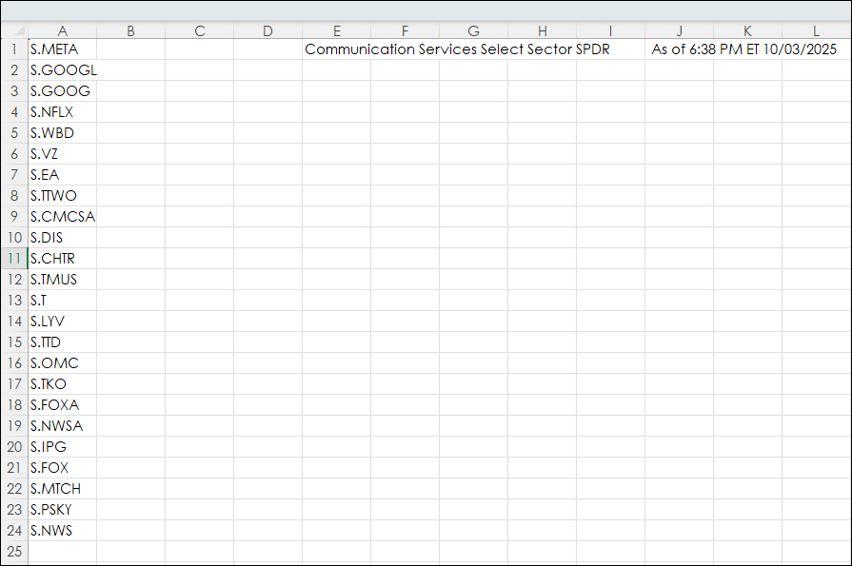The width and height of the screenshot is (852, 566).
Task: Click the S.DIS cell
Action: pyautogui.click(x=62, y=238)
